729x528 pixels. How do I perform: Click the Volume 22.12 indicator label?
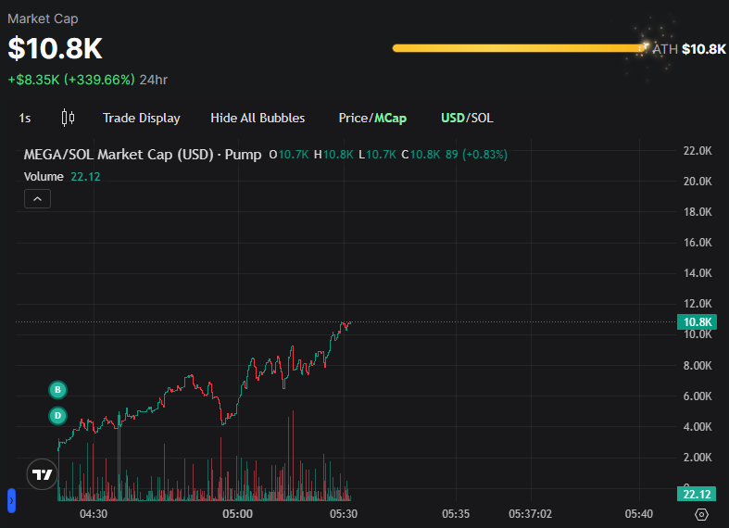62,177
